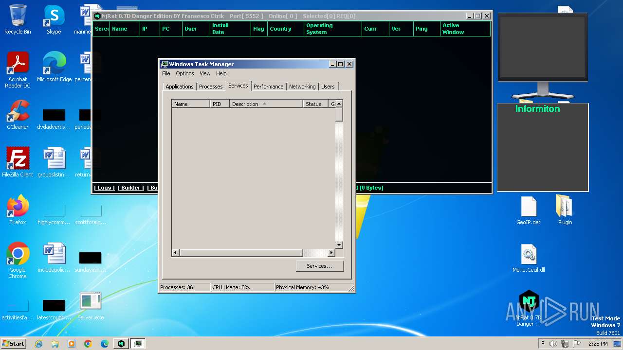Open the Help menu in Task Manager
Viewport: 623px width, 350px height.
pyautogui.click(x=221, y=73)
